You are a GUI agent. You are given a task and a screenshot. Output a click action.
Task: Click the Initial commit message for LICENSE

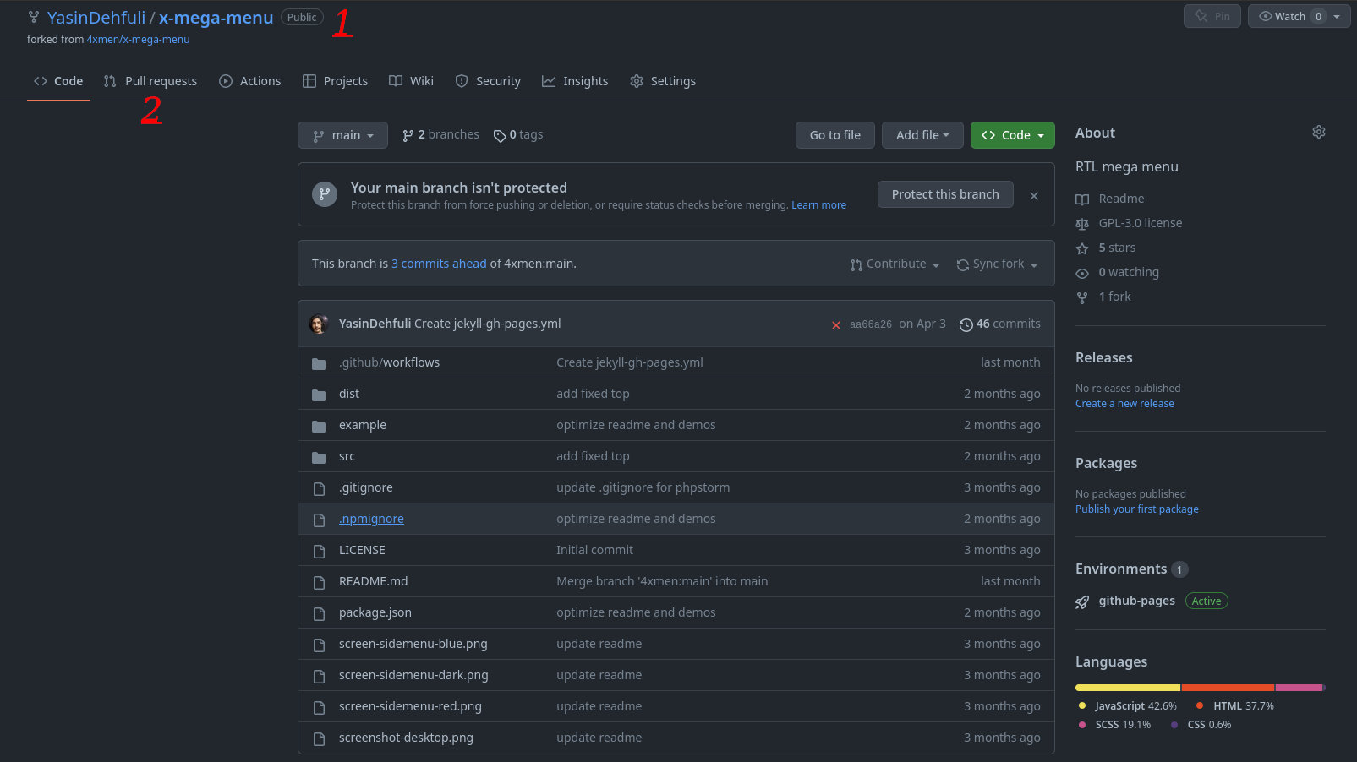(594, 550)
